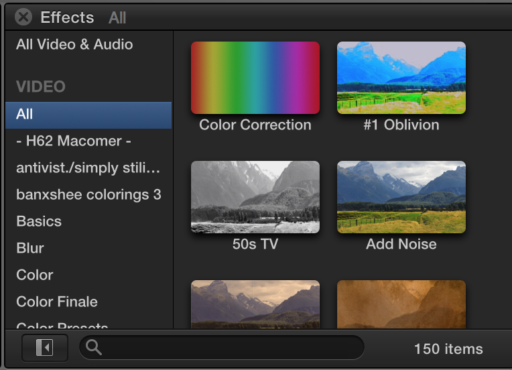The width and height of the screenshot is (512, 370).
Task: Select the Color Correction effect thumbnail
Action: pos(255,78)
